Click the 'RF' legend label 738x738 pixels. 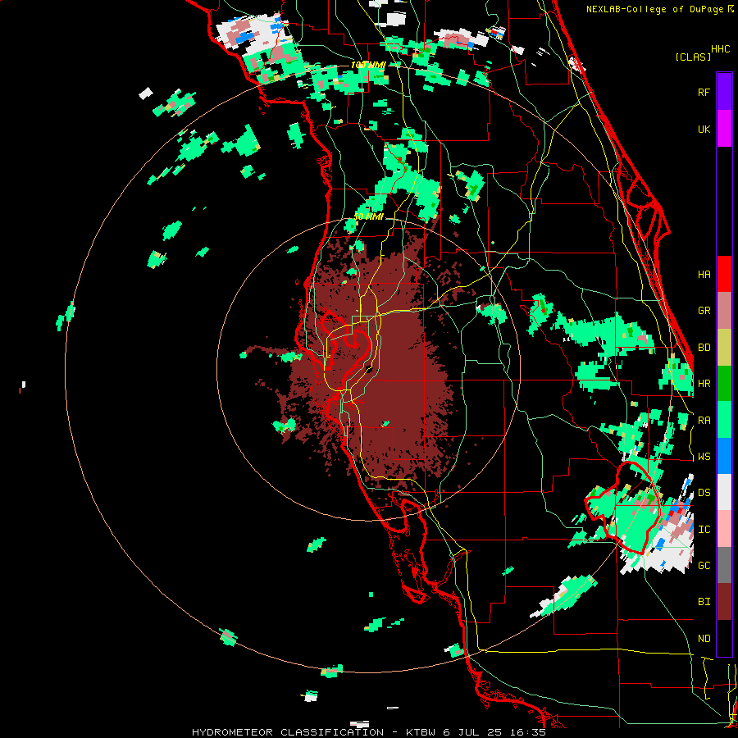704,92
